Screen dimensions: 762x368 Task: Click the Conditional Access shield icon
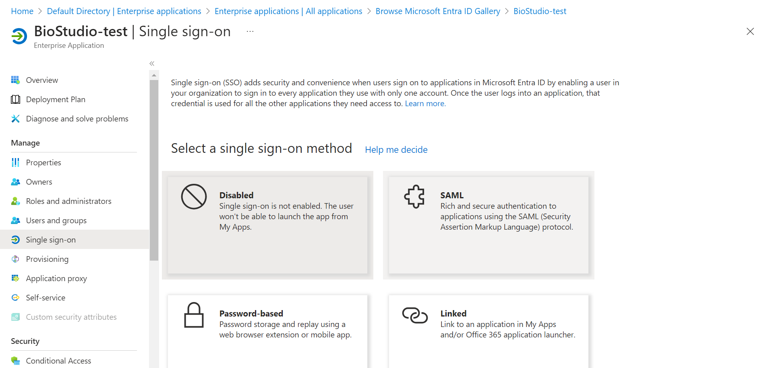click(x=15, y=361)
